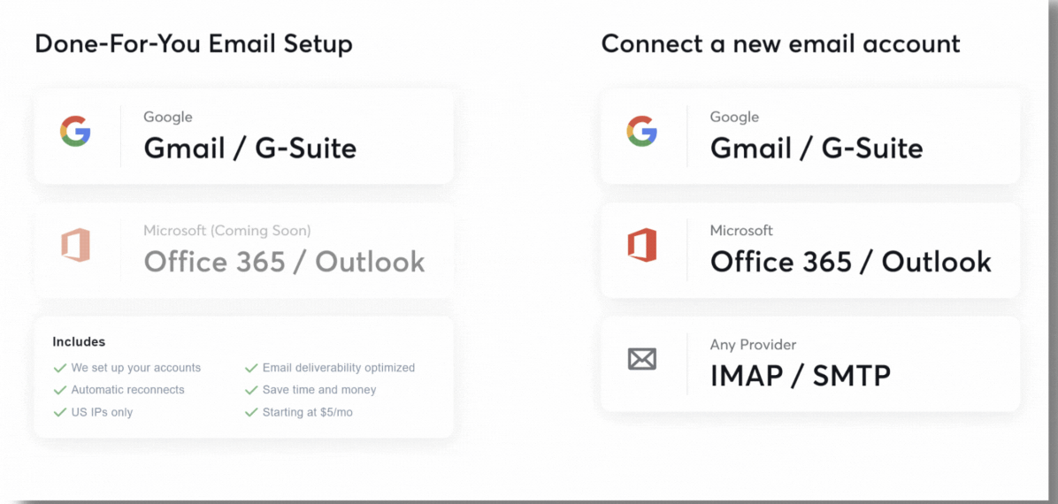Click the 'Any Provider' label
Screen dimensions: 1058x504
pos(753,345)
